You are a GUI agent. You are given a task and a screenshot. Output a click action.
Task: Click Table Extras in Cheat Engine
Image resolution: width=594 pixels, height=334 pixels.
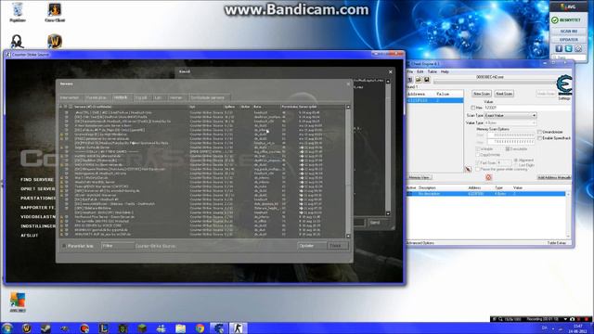(x=557, y=243)
